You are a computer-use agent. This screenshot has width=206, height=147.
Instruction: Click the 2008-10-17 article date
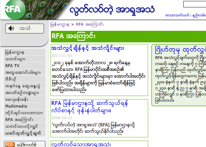(62, 118)
